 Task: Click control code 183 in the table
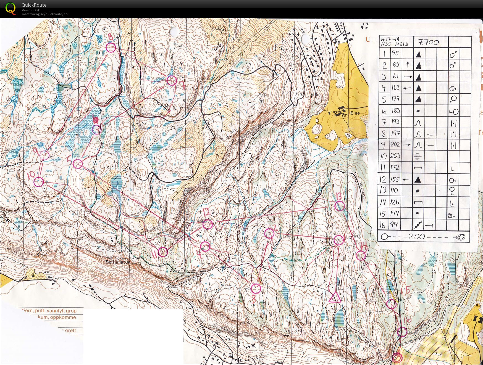click(396, 110)
